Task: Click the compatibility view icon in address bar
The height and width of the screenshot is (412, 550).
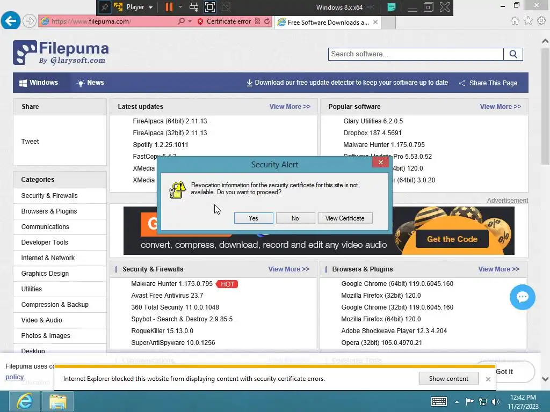Action: (x=258, y=21)
